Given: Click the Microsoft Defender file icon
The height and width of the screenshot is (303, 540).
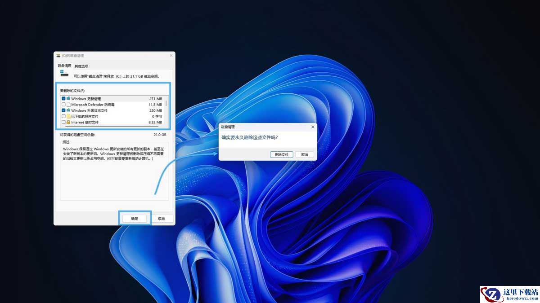Looking at the screenshot, I should [x=68, y=105].
